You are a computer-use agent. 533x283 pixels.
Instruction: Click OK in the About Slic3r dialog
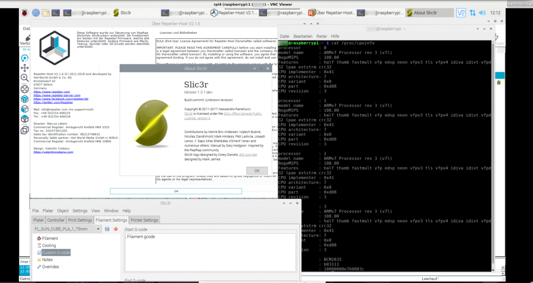pyautogui.click(x=257, y=171)
